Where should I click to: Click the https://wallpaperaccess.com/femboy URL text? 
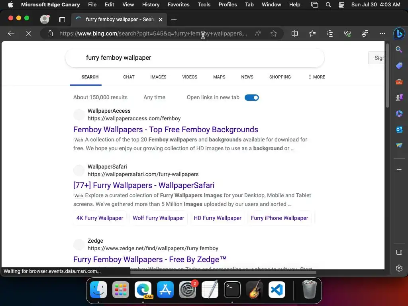pyautogui.click(x=134, y=118)
